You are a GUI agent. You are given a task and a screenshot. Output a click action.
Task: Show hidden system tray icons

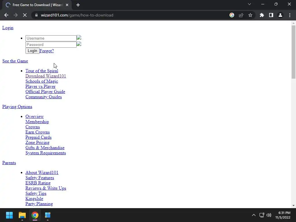[x=254, y=215]
